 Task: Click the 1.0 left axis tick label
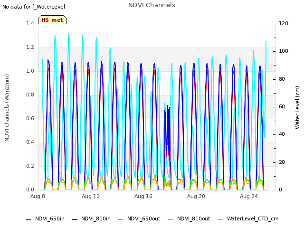coord(30,71)
